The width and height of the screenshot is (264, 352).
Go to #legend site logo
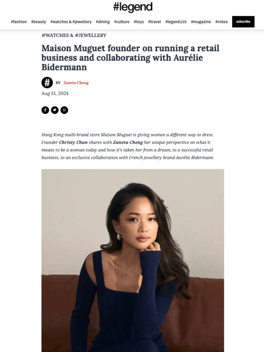coord(133,7)
